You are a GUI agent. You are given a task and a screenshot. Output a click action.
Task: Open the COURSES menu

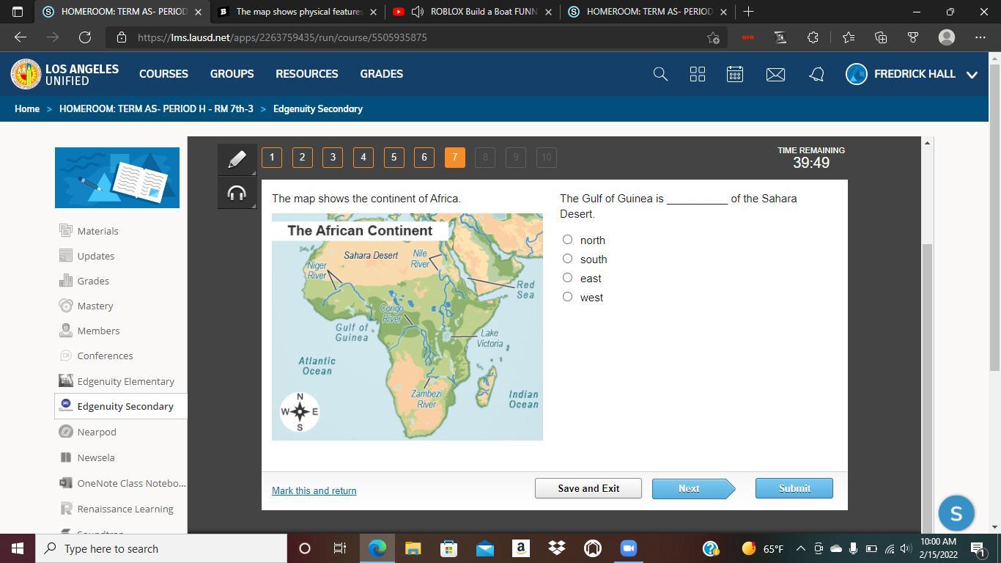point(163,74)
